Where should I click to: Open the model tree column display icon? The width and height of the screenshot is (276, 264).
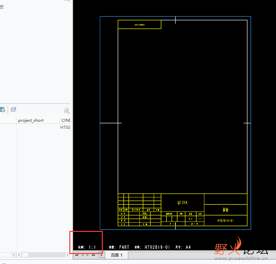2,109
